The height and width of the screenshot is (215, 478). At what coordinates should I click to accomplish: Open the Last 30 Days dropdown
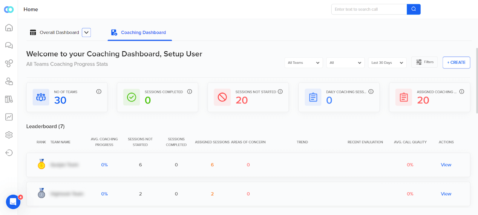[387, 63]
